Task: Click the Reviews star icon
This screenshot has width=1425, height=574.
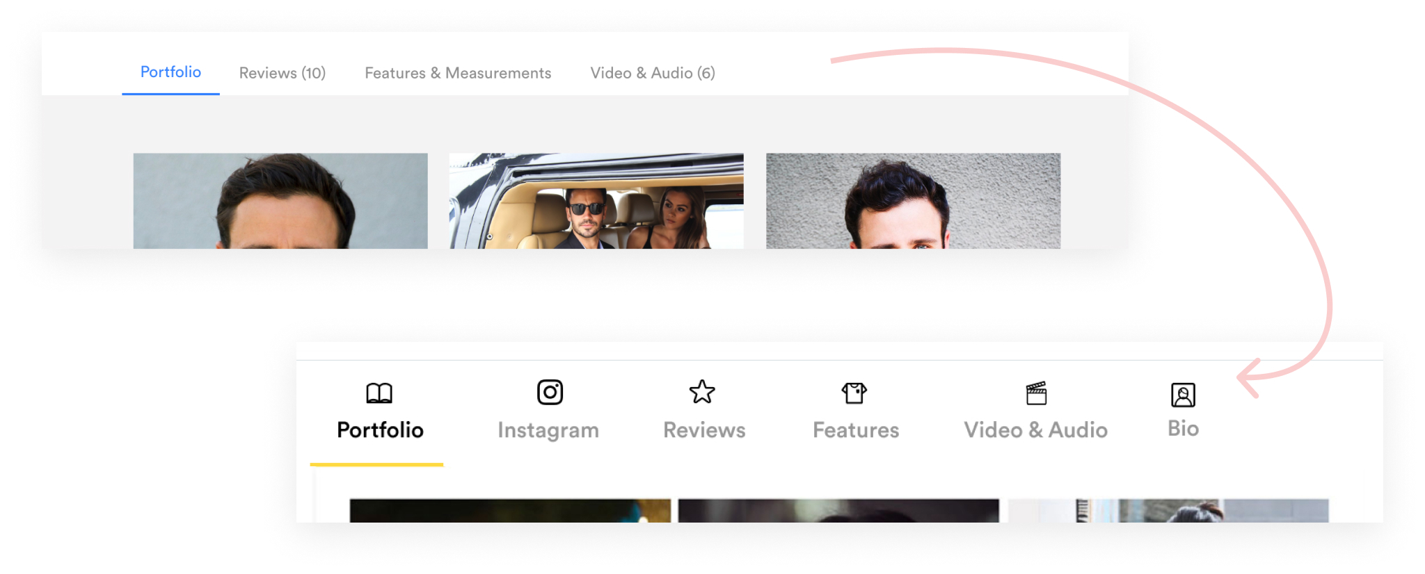Action: click(x=702, y=392)
